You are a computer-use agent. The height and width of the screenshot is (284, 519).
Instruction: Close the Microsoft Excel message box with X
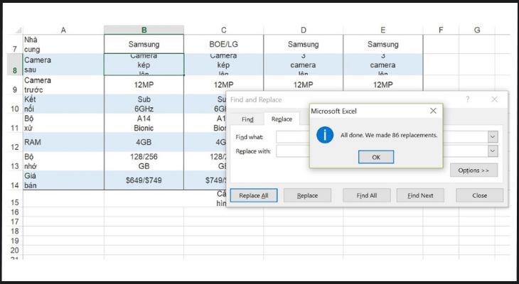[x=433, y=111]
